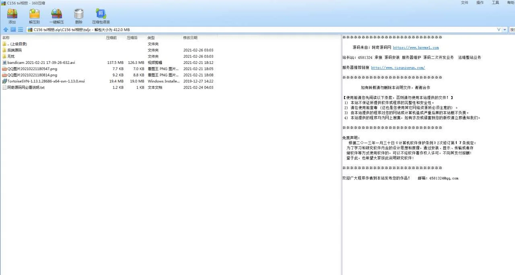515x275 pixels.
Task: Open the 操作 (Operation) menu
Action: pyautogui.click(x=480, y=3)
